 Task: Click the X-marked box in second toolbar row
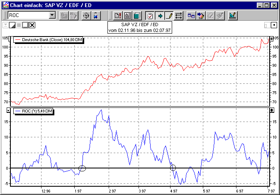[x=32, y=25]
